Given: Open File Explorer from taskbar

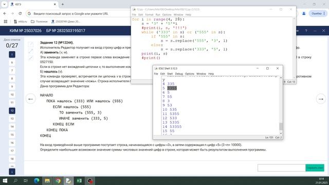Looking at the screenshot, I should 47,180.
